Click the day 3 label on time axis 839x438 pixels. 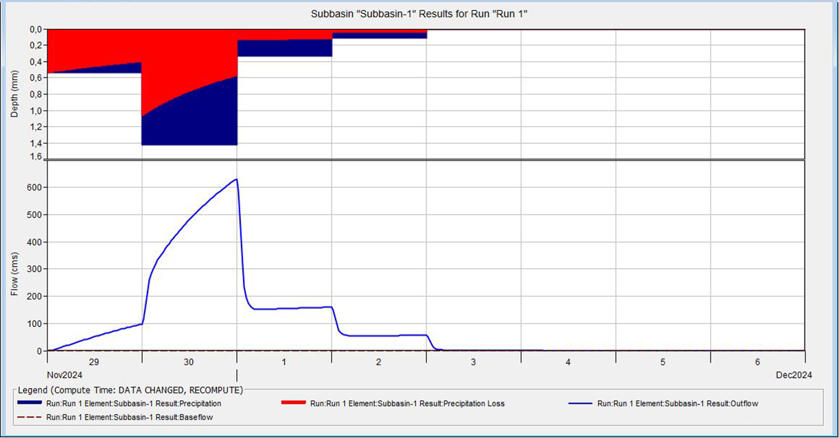click(473, 361)
